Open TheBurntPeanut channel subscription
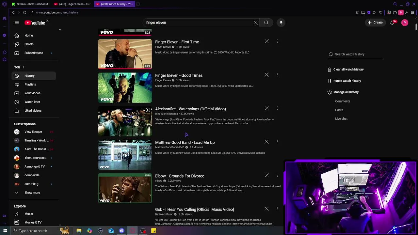Screen dimensions: 418x235 pyautogui.click(x=34, y=158)
